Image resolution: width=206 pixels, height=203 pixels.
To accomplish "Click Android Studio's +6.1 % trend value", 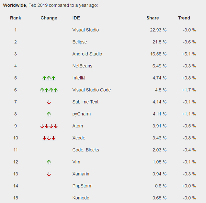I will [x=189, y=54].
